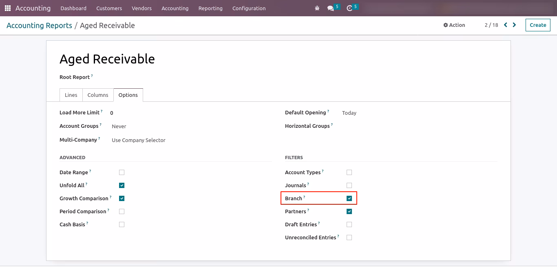Viewport: 557px width, 267px height.
Task: Tick the Journals filter checkbox
Action: [349, 185]
